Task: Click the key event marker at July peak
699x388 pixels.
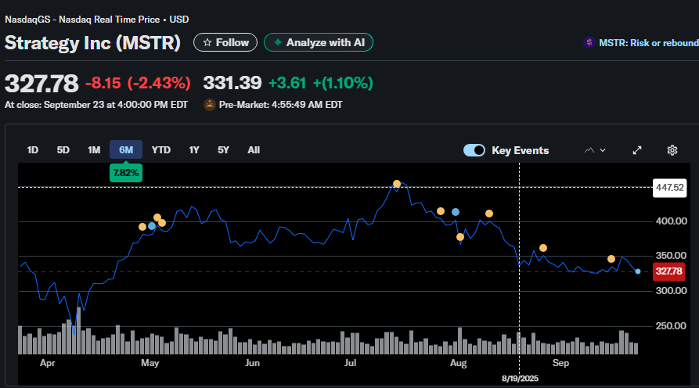Action: point(397,184)
